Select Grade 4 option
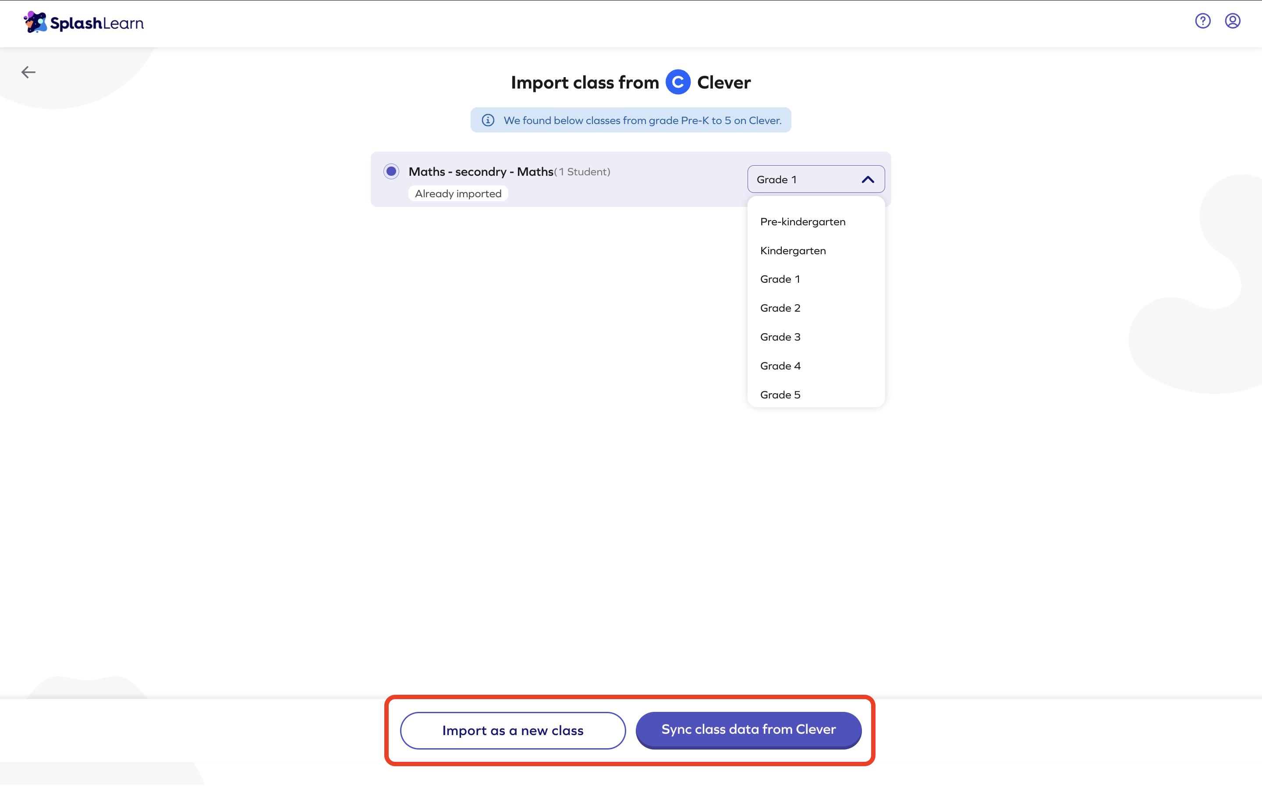Image resolution: width=1262 pixels, height=789 pixels. coord(780,366)
